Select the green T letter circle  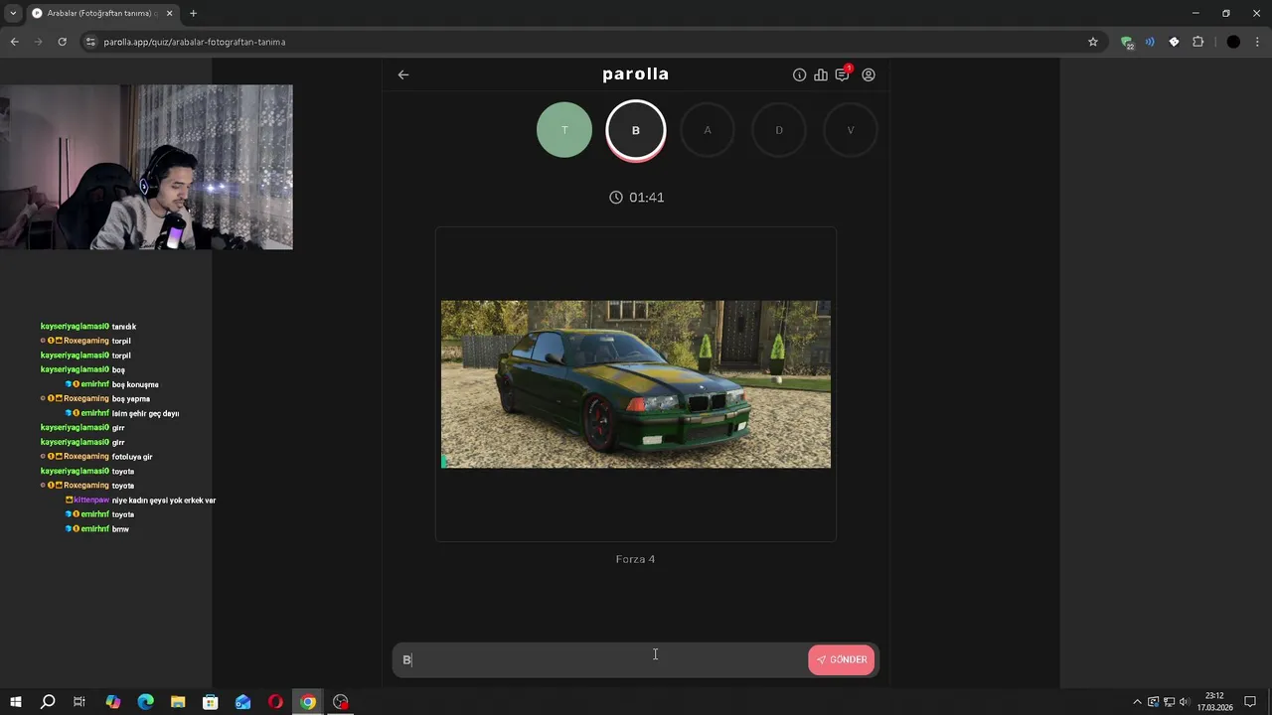564,130
